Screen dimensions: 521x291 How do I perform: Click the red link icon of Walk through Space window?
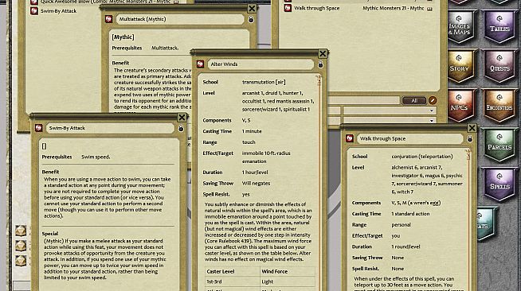point(349,138)
